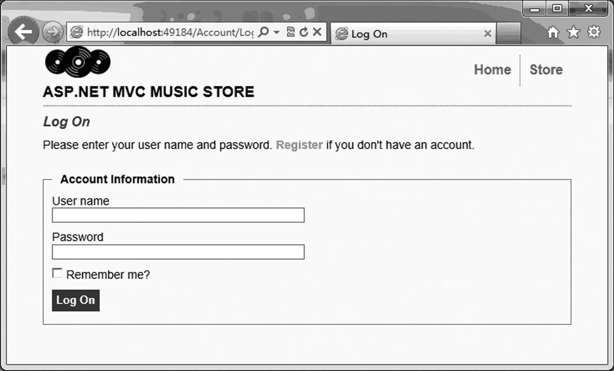Screen dimensions: 614x371
Task: Open the Tools gear menu
Action: [595, 32]
